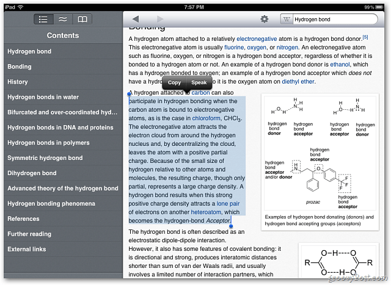Follow the diethyl ether link
Viewport: 391px width, 285px height.
298,81
